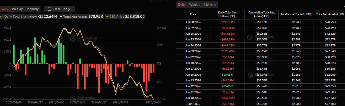This screenshot has height=106, width=345.
Task: Toggle BTC Price legend series
Action: coord(125,17)
